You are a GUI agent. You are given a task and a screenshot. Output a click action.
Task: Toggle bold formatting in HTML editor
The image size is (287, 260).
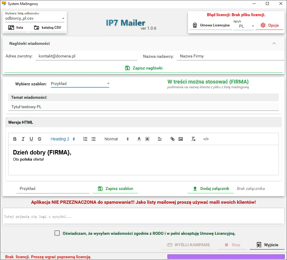point(15,139)
